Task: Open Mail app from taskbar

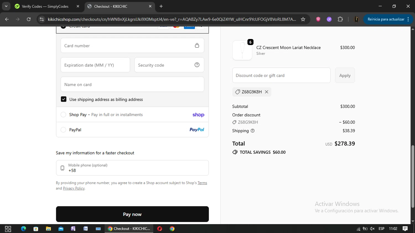Action: pyautogui.click(x=61, y=229)
